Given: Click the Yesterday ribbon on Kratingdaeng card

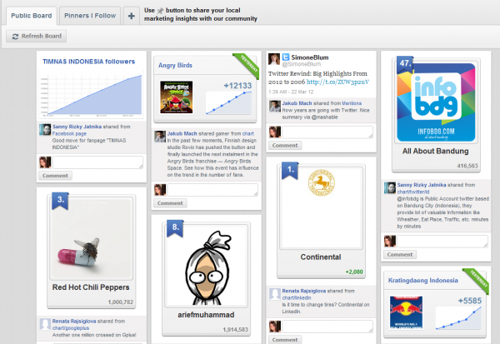Looking at the screenshot, I should 477,280.
